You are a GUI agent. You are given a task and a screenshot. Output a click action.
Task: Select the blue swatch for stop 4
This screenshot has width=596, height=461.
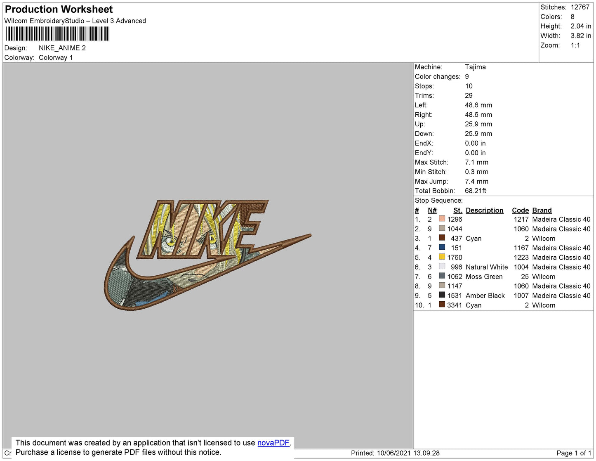click(442, 248)
